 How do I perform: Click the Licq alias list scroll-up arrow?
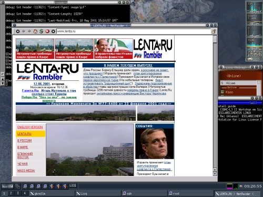(x=259, y=82)
